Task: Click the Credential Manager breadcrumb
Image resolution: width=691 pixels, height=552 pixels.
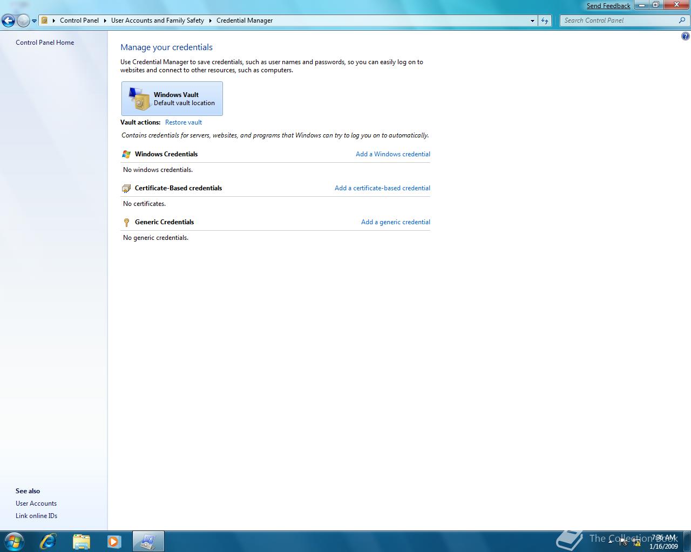Action: pos(245,20)
